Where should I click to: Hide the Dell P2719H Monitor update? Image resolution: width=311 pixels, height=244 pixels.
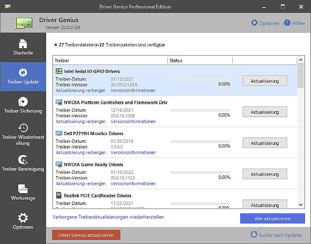coord(80,152)
